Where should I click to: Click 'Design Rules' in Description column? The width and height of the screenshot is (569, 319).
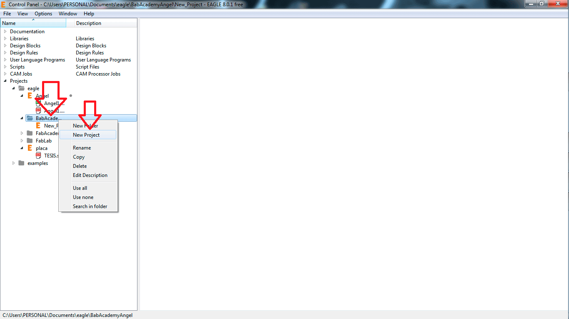click(x=90, y=53)
